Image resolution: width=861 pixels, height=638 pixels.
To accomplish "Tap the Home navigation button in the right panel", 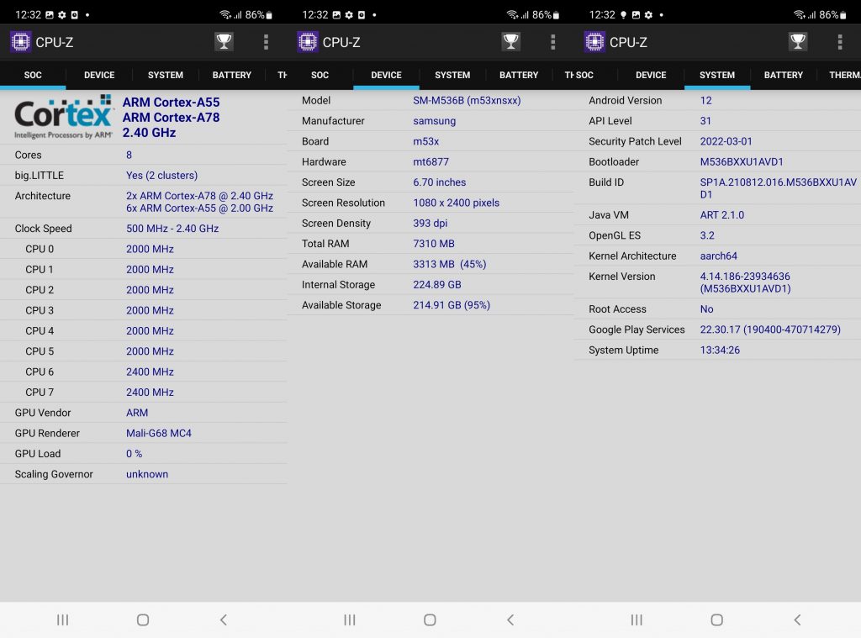I will [716, 620].
